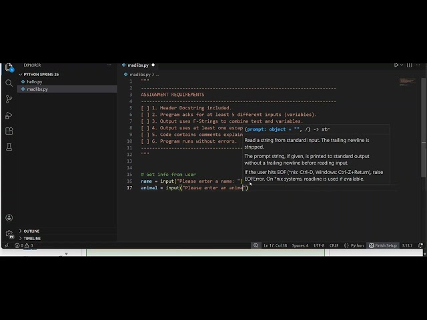The height and width of the screenshot is (320, 427).
Task: Place cursor on ASSIGNMENT REQUIREMENTS line
Action: (172, 95)
